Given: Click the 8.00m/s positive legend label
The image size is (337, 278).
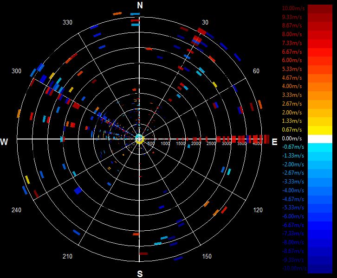Looking at the screenshot, I should coord(292,34).
